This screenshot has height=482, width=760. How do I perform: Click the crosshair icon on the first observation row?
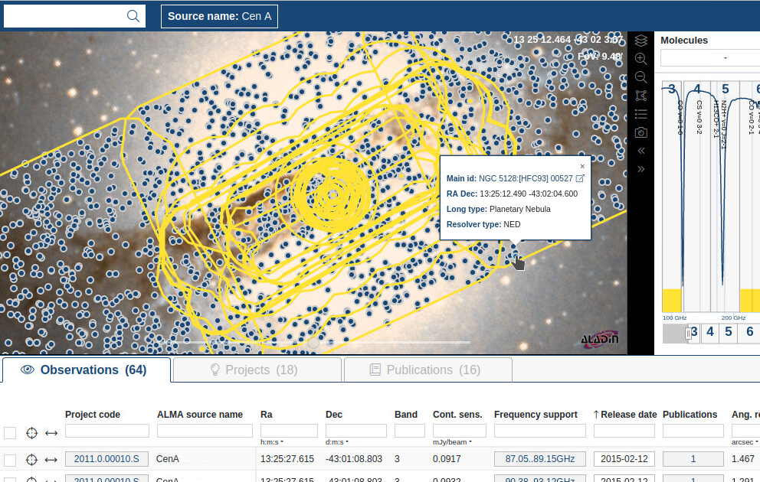point(31,459)
